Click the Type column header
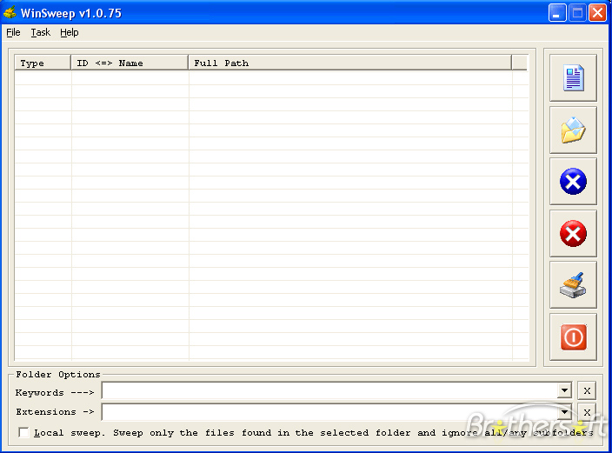 pos(43,63)
